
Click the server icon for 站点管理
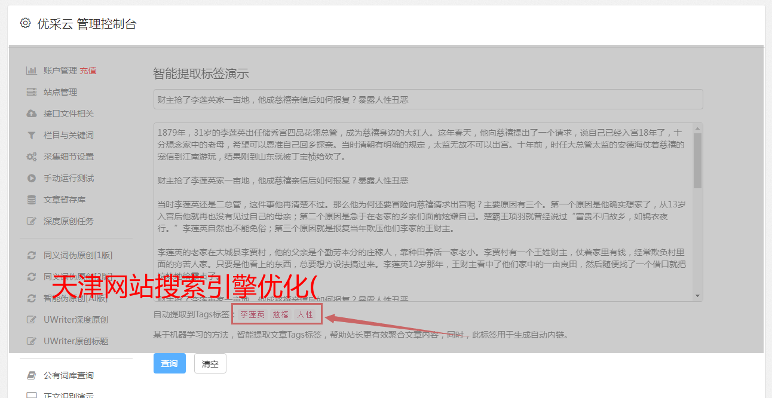(x=32, y=92)
